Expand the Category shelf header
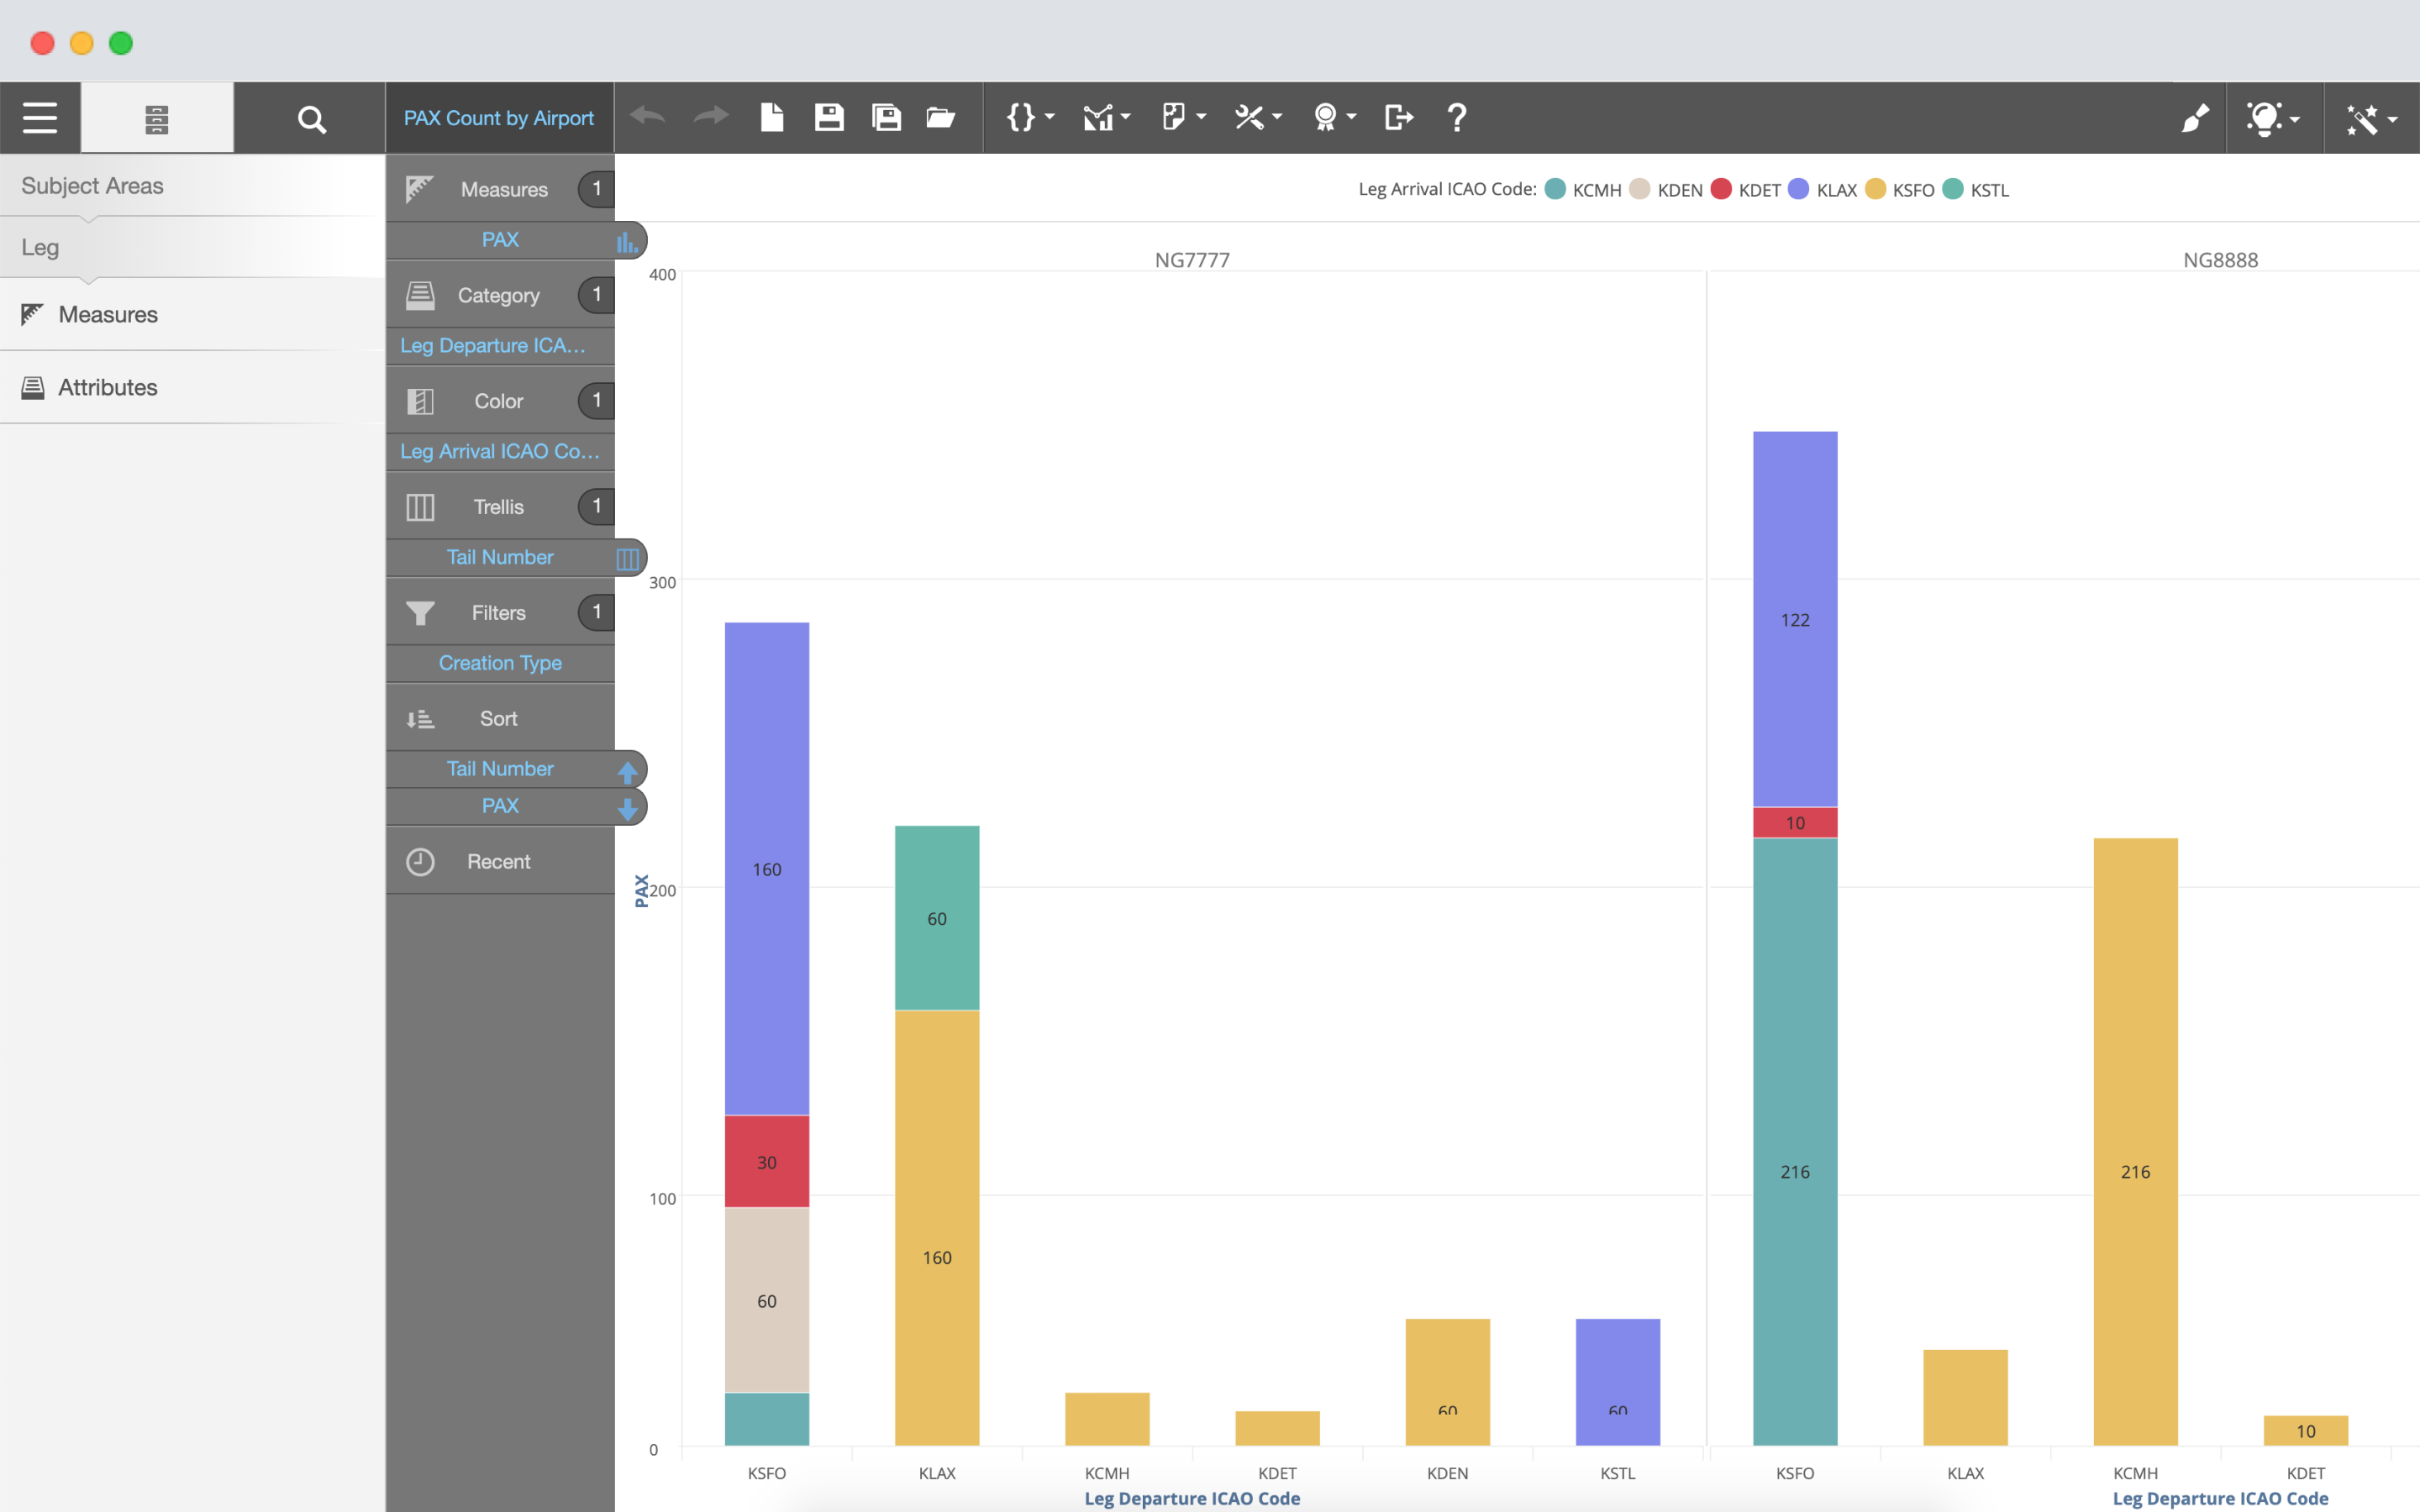This screenshot has width=2420, height=1512. (500, 295)
